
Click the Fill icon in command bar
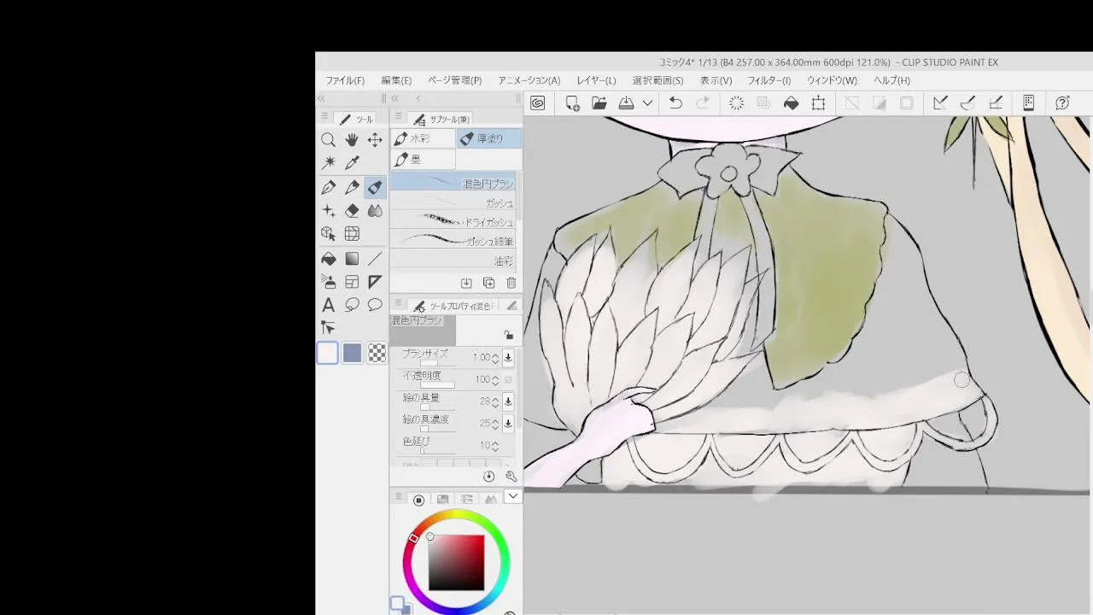pos(792,103)
